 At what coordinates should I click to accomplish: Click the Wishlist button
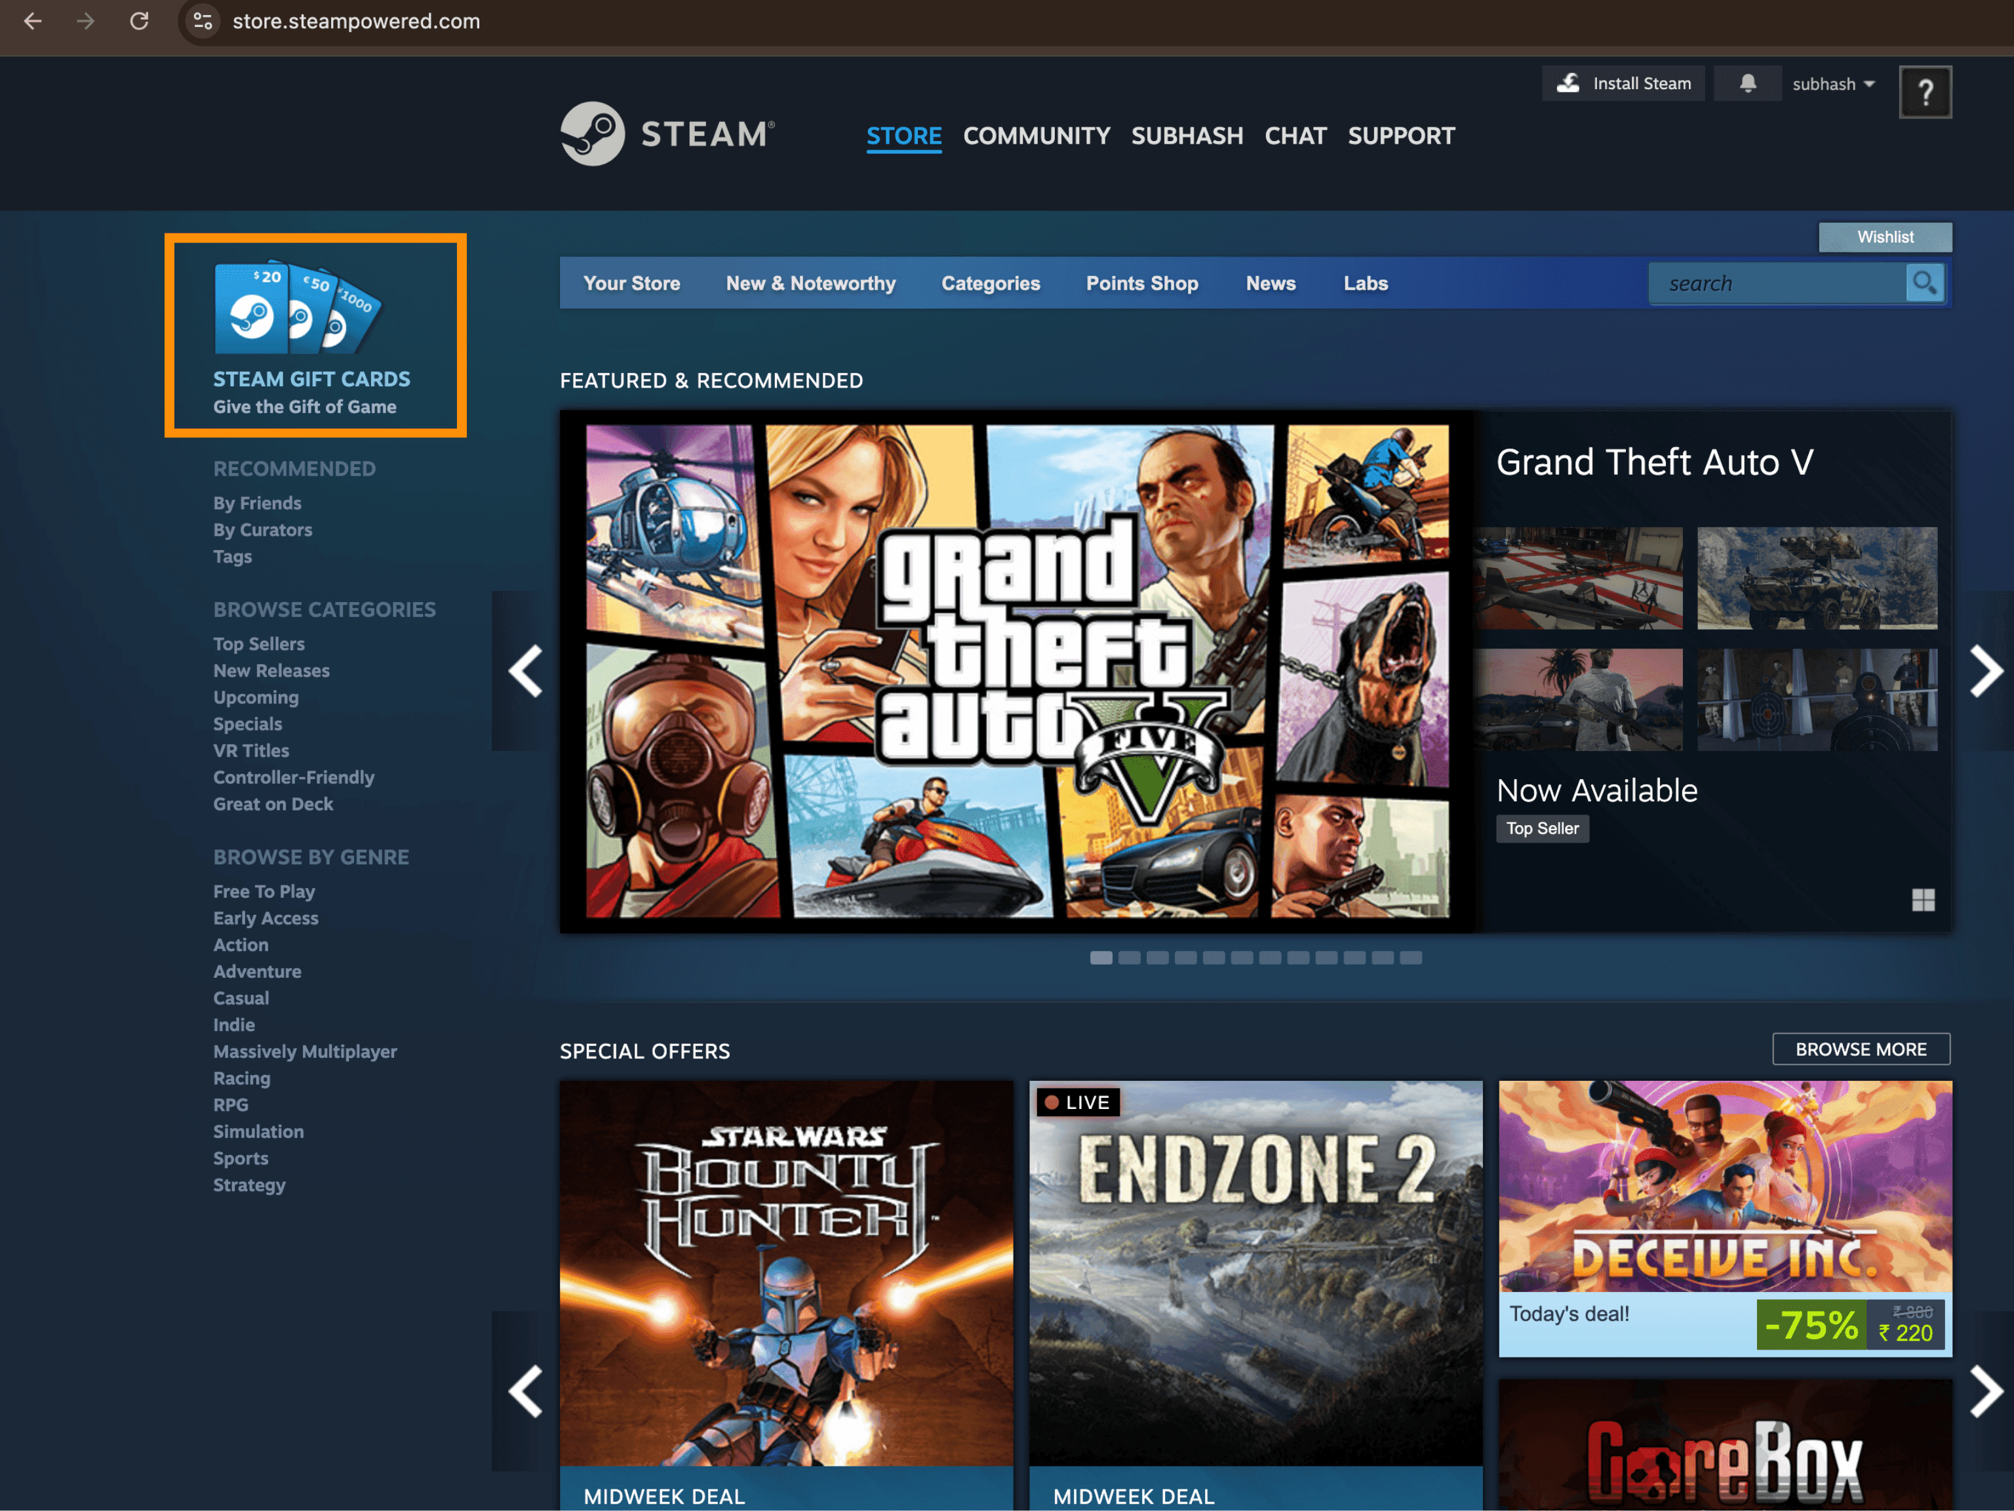click(1885, 237)
